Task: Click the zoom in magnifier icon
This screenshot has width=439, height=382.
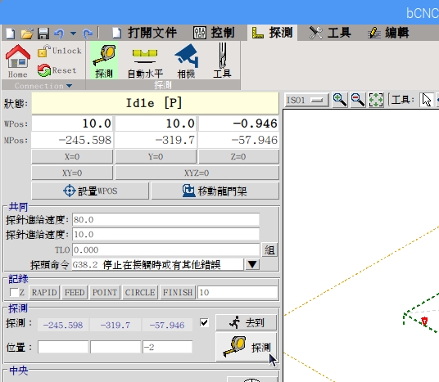Action: click(x=340, y=100)
